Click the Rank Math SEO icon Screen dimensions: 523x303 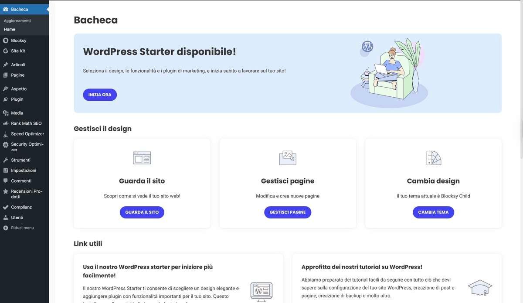[x=6, y=123]
